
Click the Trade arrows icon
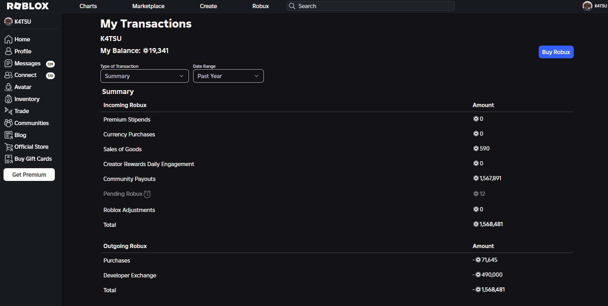[x=8, y=111]
